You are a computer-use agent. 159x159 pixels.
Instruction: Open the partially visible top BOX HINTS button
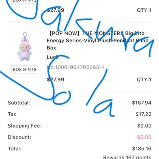point(24,2)
